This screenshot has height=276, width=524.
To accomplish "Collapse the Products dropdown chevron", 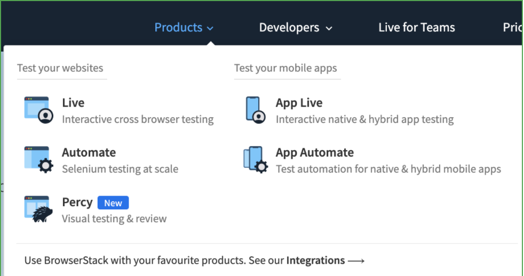I will [210, 28].
